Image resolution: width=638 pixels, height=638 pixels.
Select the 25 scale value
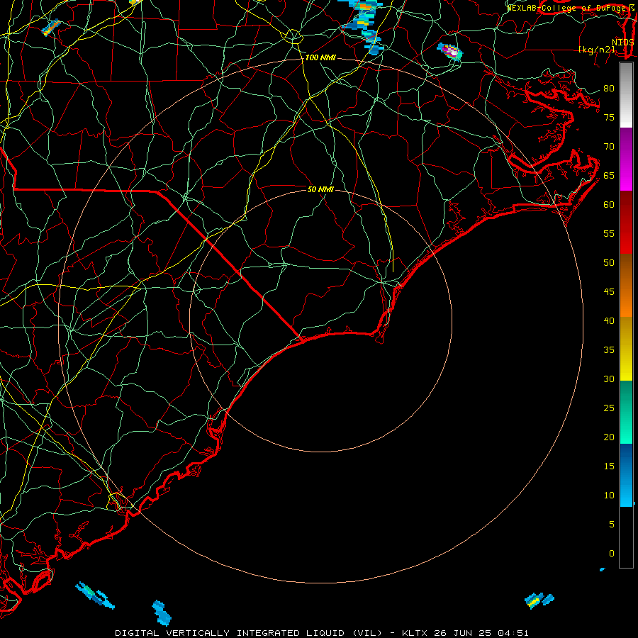609,408
